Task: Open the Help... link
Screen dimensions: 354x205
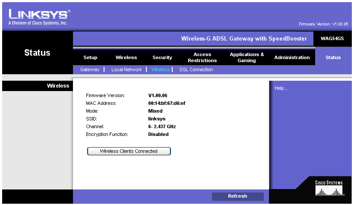Action: click(x=281, y=88)
